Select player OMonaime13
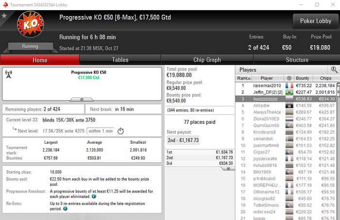 266,192
